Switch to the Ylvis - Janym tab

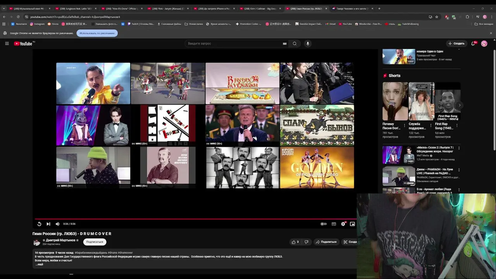[x=167, y=9]
